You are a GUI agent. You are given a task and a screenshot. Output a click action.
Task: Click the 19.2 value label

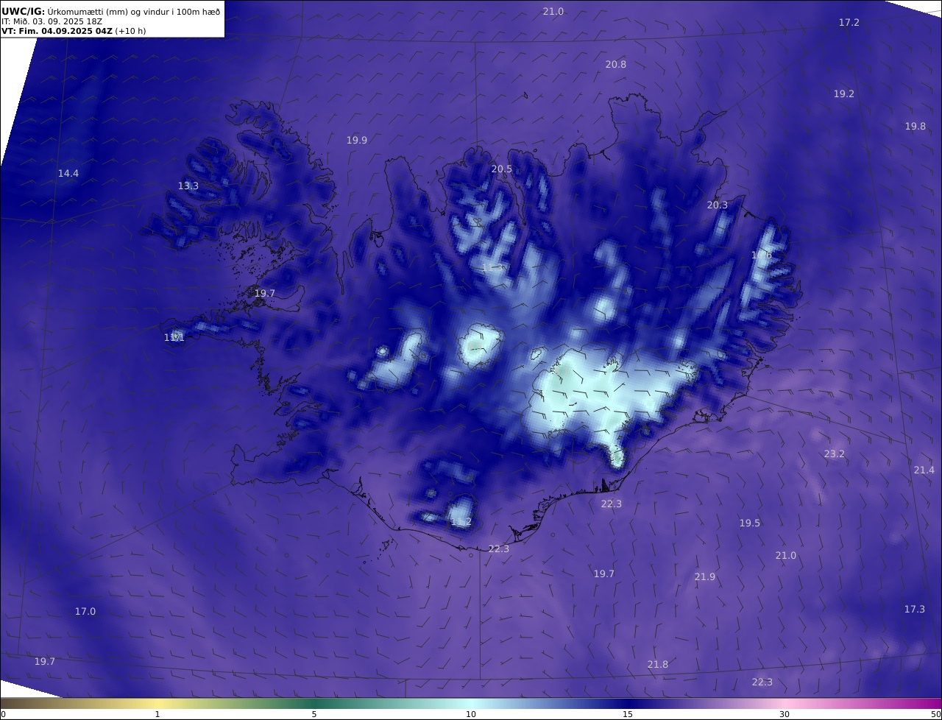click(x=843, y=94)
